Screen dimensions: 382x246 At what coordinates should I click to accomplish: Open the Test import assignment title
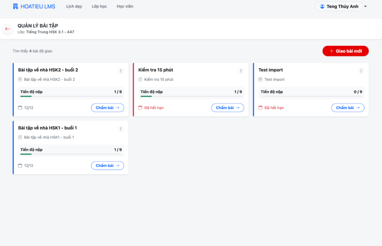270,70
